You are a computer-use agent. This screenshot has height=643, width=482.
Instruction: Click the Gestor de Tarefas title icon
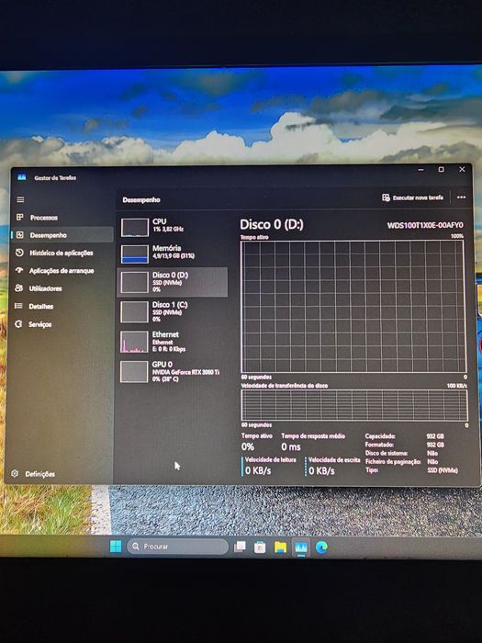click(x=22, y=177)
